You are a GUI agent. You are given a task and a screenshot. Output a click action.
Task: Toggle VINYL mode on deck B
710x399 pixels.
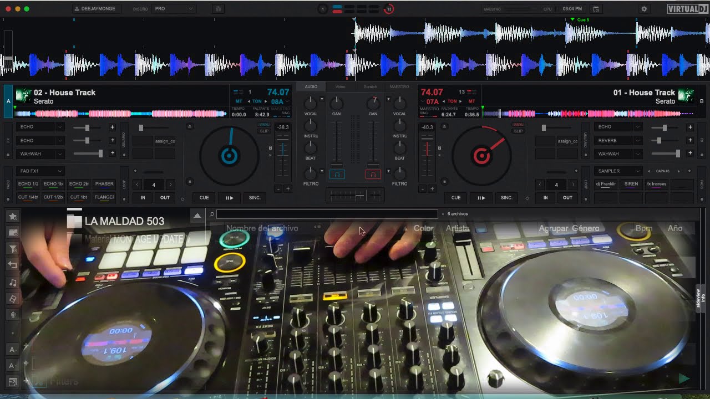point(518,125)
